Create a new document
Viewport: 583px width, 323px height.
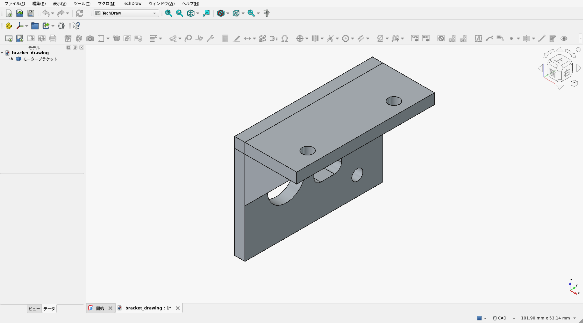click(x=9, y=13)
